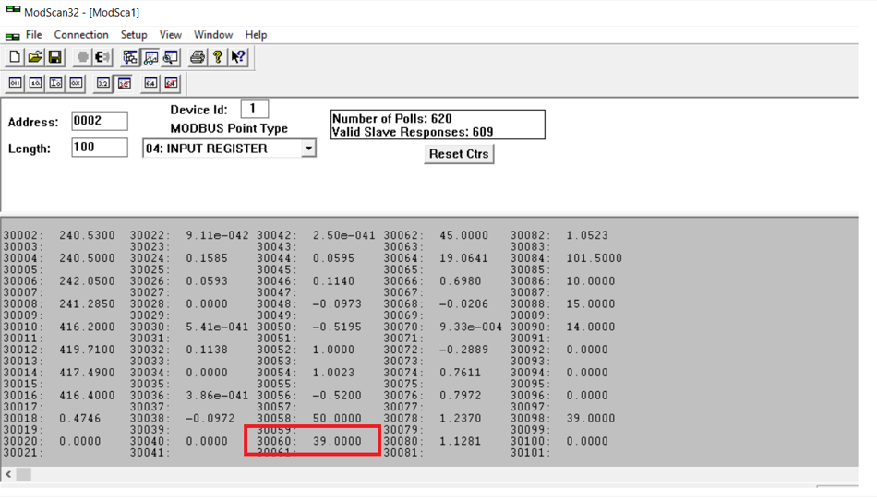This screenshot has width=877, height=499.
Task: Click the yellow question mark Help icon
Action: pos(218,57)
